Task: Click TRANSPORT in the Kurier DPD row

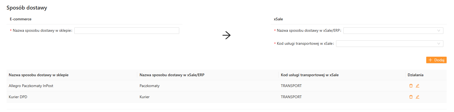Action: coord(291,97)
